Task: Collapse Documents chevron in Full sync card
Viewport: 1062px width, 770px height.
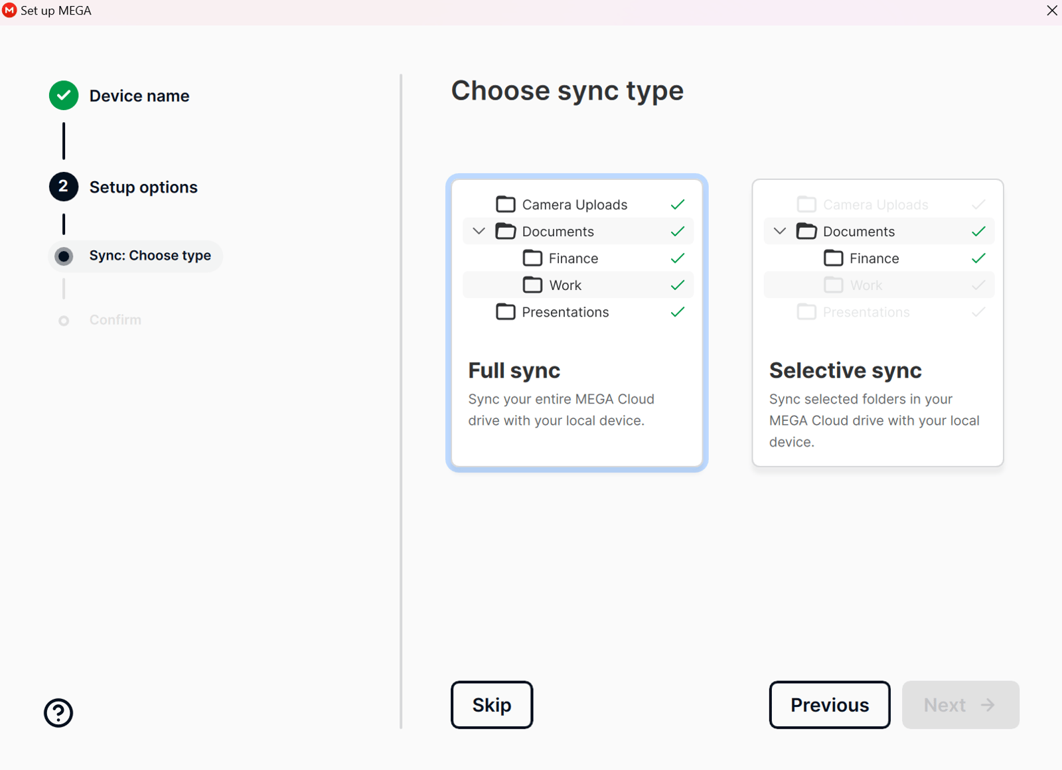Action: click(x=479, y=231)
